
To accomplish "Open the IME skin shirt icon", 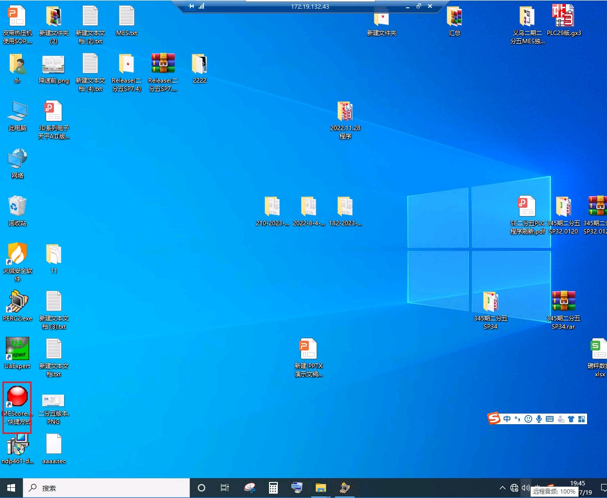I will [571, 419].
